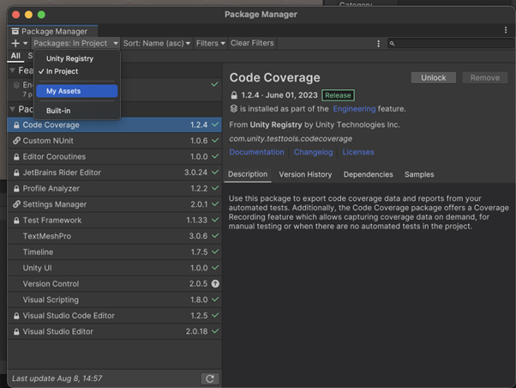The image size is (516, 388).
Task: Click the Visual Studio Code Editor lock icon
Action: point(16,316)
